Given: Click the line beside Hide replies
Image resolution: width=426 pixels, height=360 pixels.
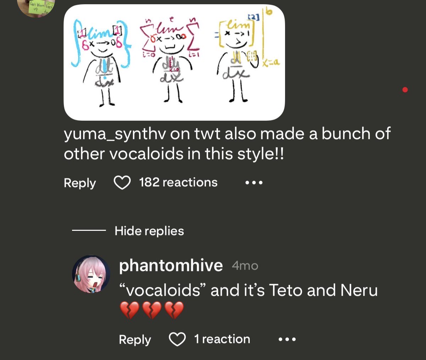Looking at the screenshot, I should click(x=89, y=231).
